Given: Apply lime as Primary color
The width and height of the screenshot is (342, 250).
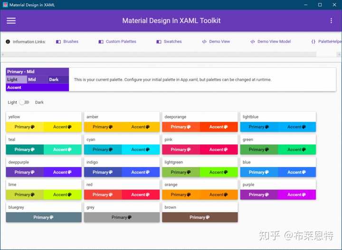Looking at the screenshot, I should point(25,195).
